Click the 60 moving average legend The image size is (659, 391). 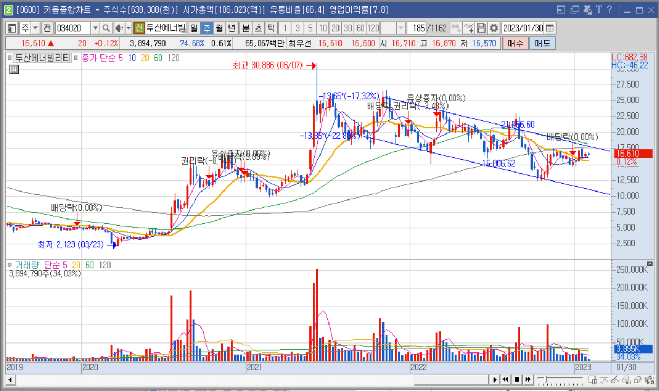pos(158,58)
